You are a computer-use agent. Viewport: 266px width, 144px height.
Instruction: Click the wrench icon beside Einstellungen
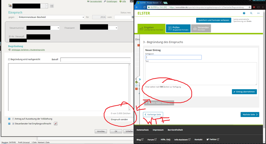(105, 1)
